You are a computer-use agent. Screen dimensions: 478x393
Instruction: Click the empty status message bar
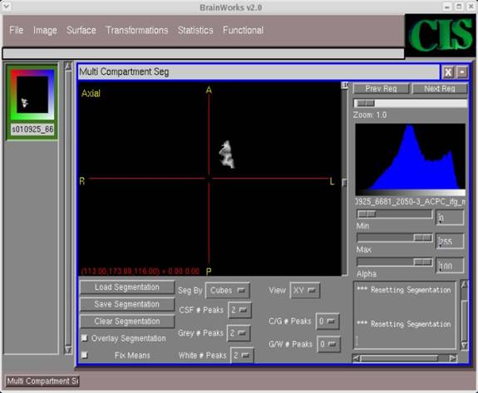203,53
